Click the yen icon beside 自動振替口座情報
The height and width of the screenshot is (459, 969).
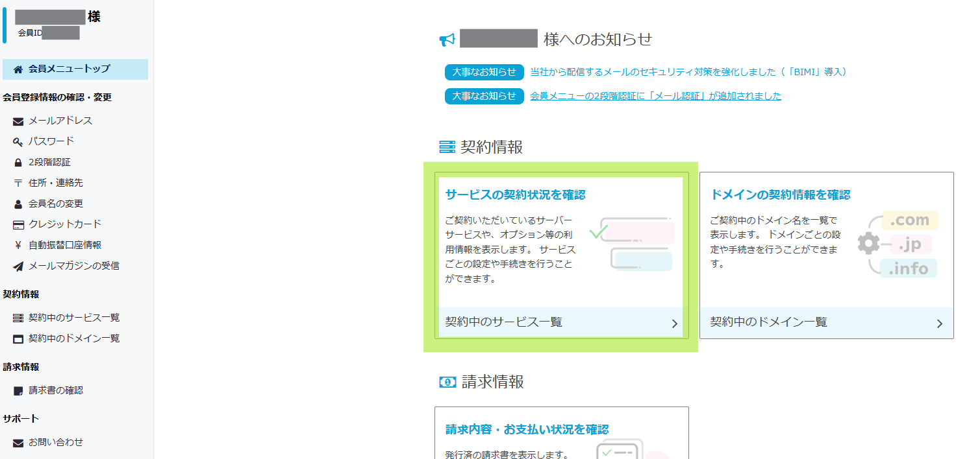tap(18, 246)
